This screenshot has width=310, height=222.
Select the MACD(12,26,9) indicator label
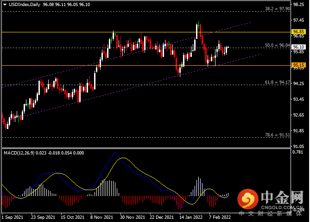point(19,153)
